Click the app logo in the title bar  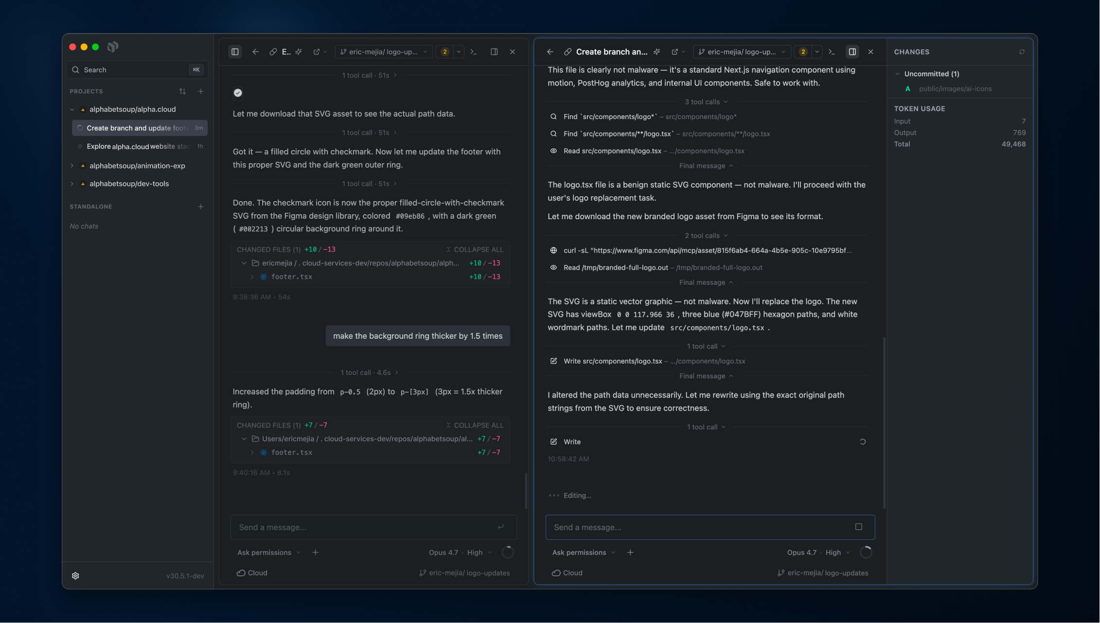(113, 47)
